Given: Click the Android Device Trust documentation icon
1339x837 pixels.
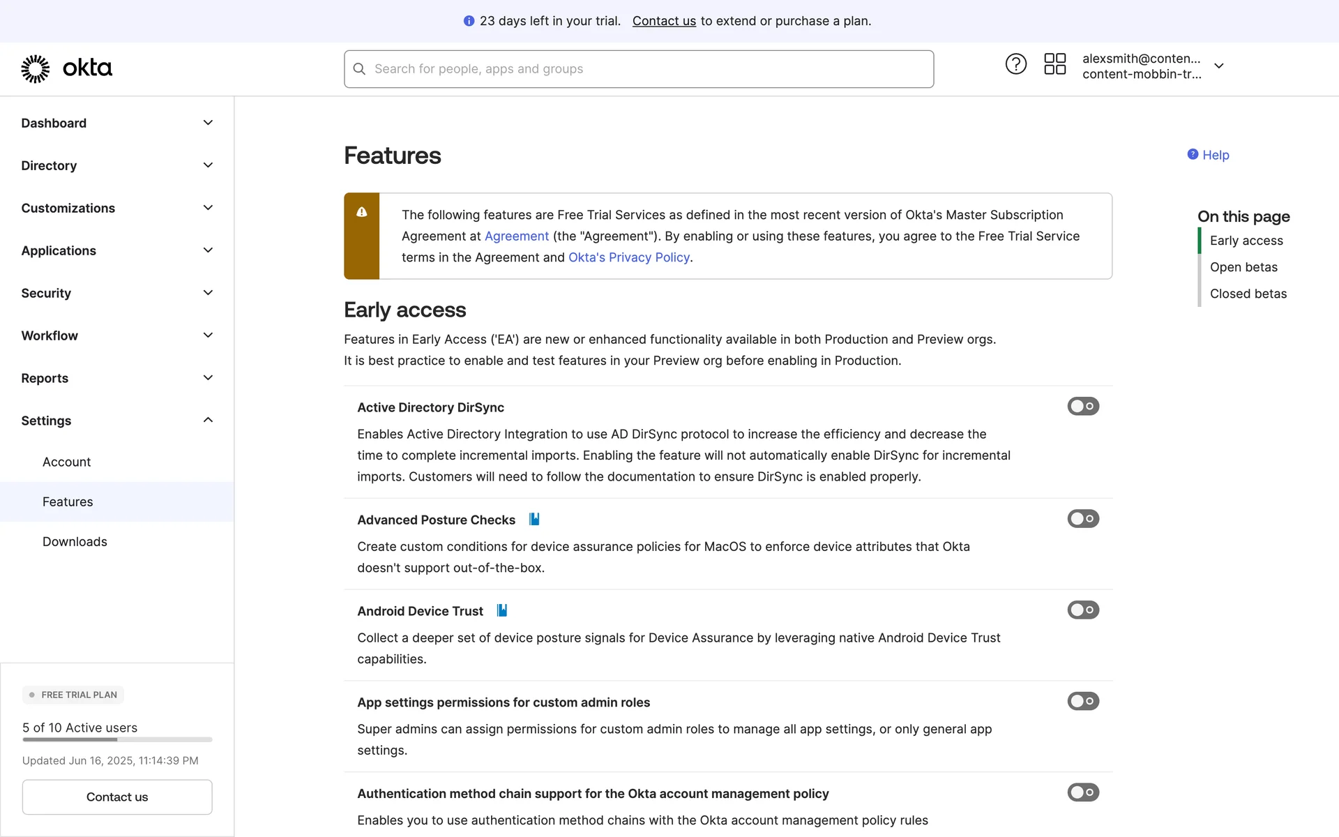Looking at the screenshot, I should [501, 610].
